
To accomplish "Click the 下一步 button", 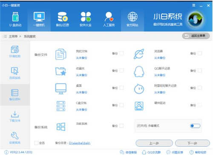I will point(193,143).
